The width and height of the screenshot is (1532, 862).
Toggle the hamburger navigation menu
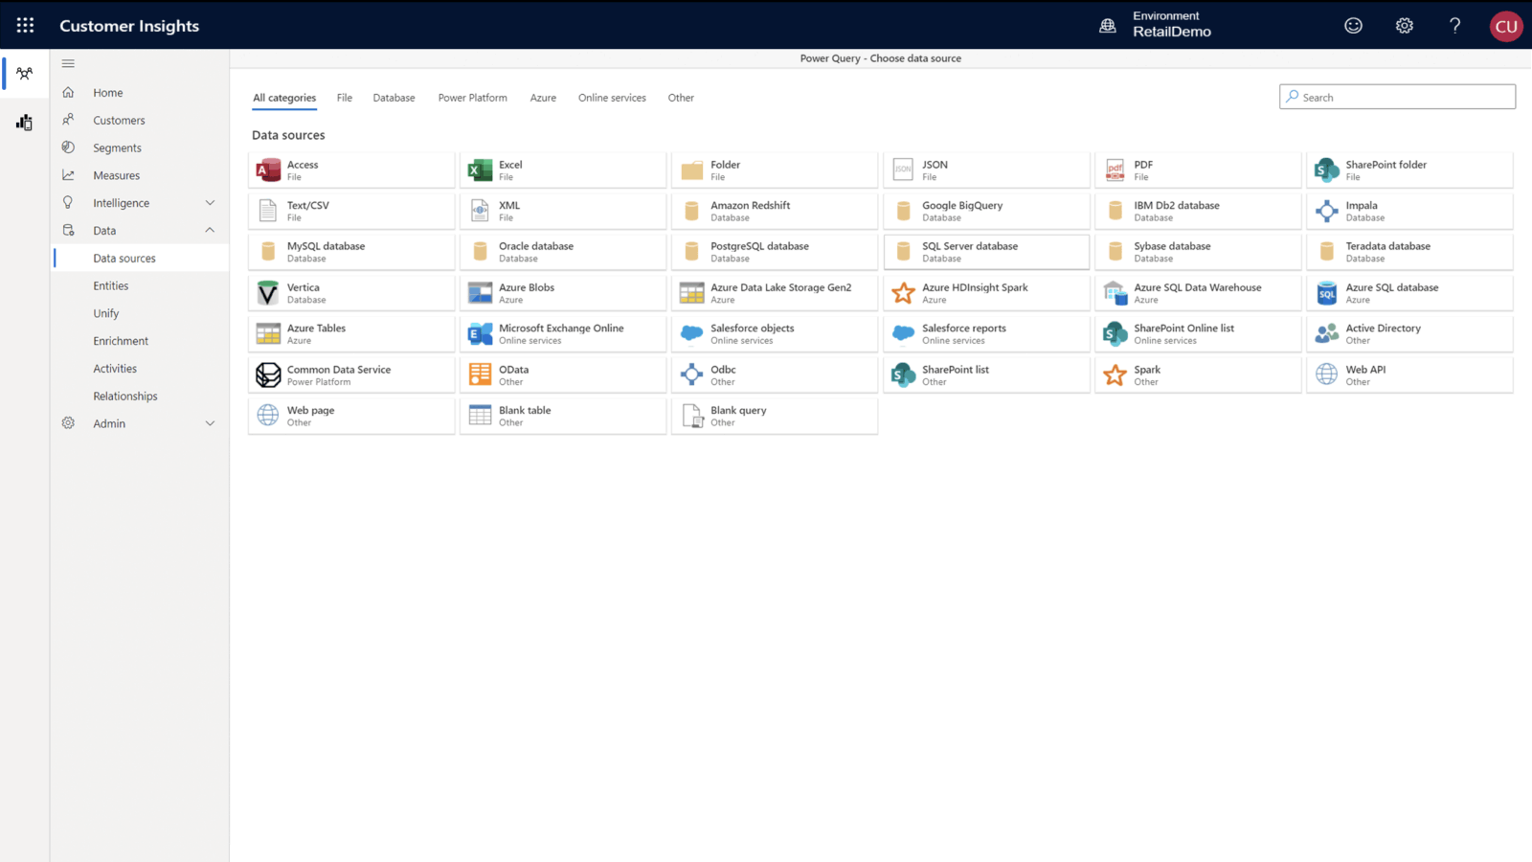pos(68,63)
